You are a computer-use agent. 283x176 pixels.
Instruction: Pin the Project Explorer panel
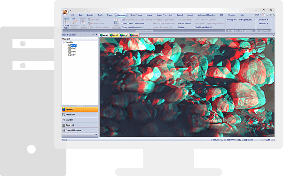tap(94, 35)
